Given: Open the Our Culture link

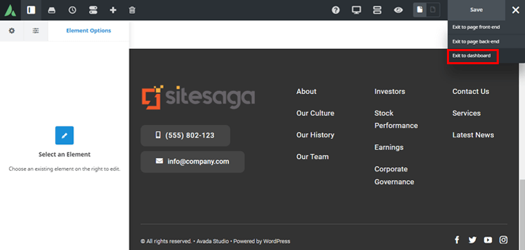Looking at the screenshot, I should (315, 113).
